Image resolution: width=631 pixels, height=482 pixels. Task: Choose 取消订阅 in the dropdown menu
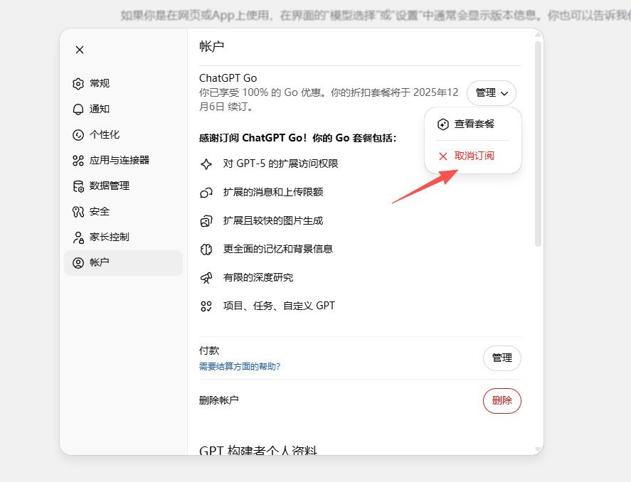click(473, 156)
